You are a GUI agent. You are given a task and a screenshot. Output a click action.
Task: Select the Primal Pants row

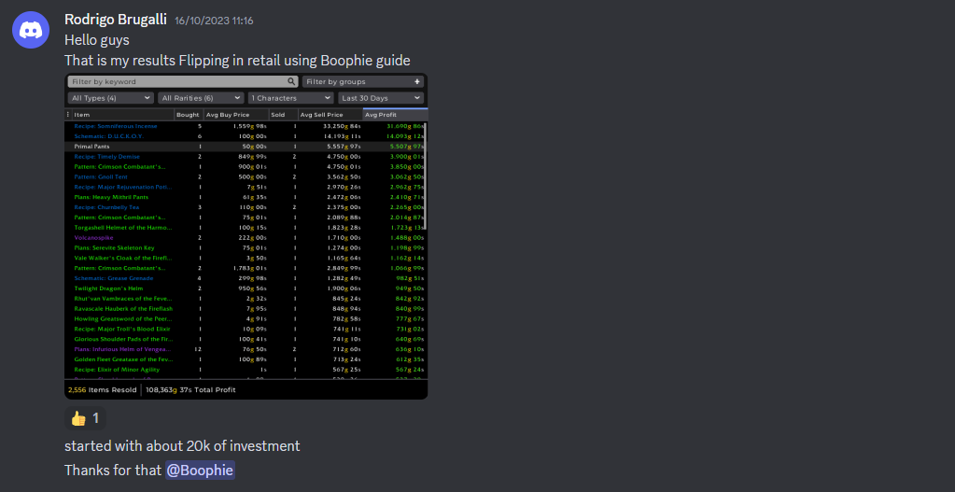tap(245, 147)
